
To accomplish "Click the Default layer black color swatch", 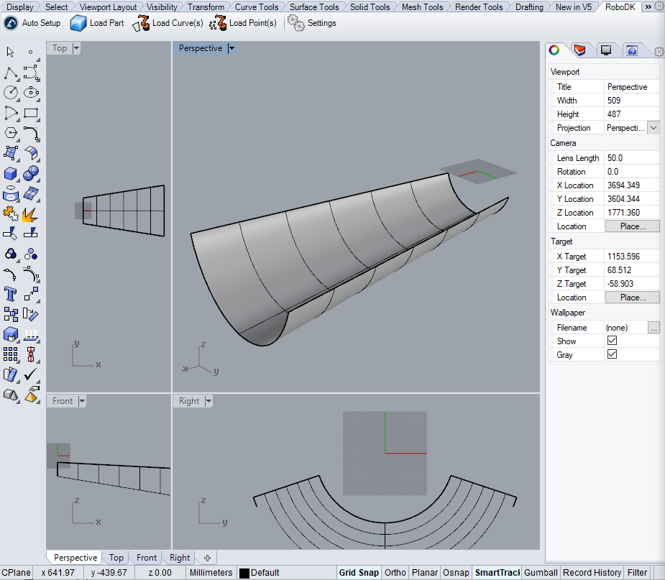I will pos(244,573).
